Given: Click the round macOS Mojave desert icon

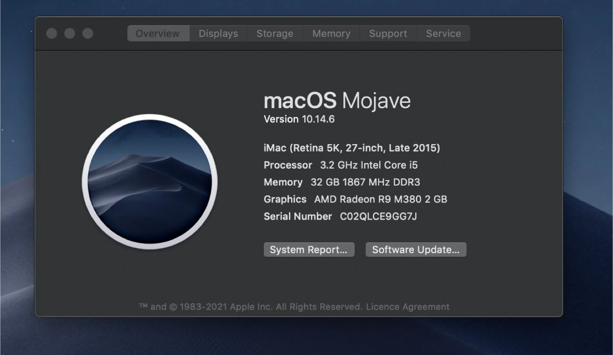Looking at the screenshot, I should (150, 182).
